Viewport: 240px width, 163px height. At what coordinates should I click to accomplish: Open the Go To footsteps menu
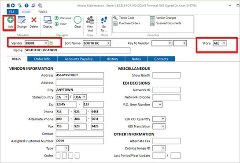click(x=104, y=20)
